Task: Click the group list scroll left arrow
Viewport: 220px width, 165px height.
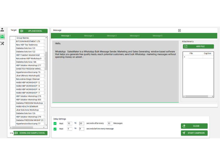Action: tap(11, 127)
